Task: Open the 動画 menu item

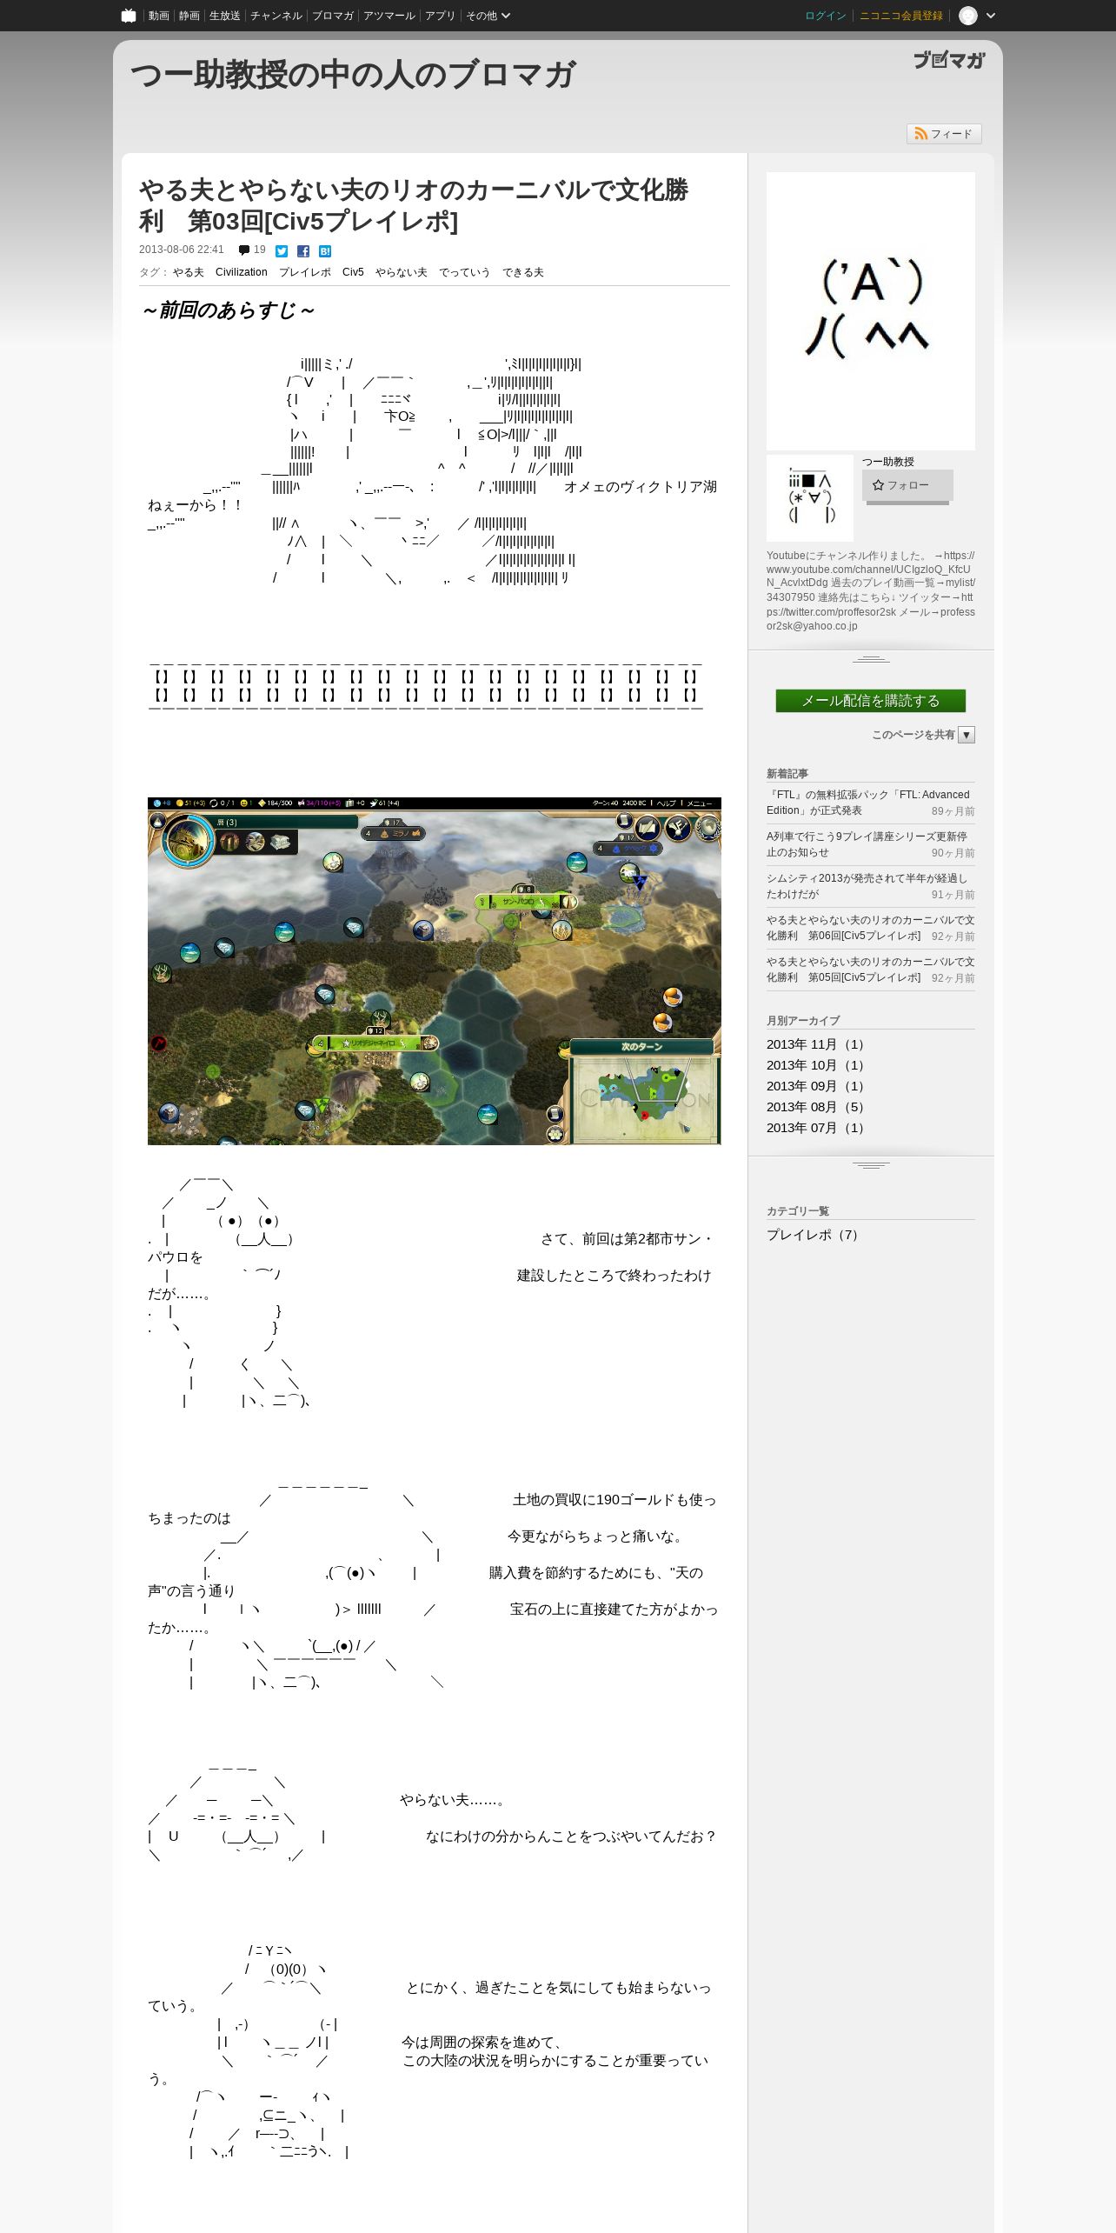Action: [x=158, y=16]
